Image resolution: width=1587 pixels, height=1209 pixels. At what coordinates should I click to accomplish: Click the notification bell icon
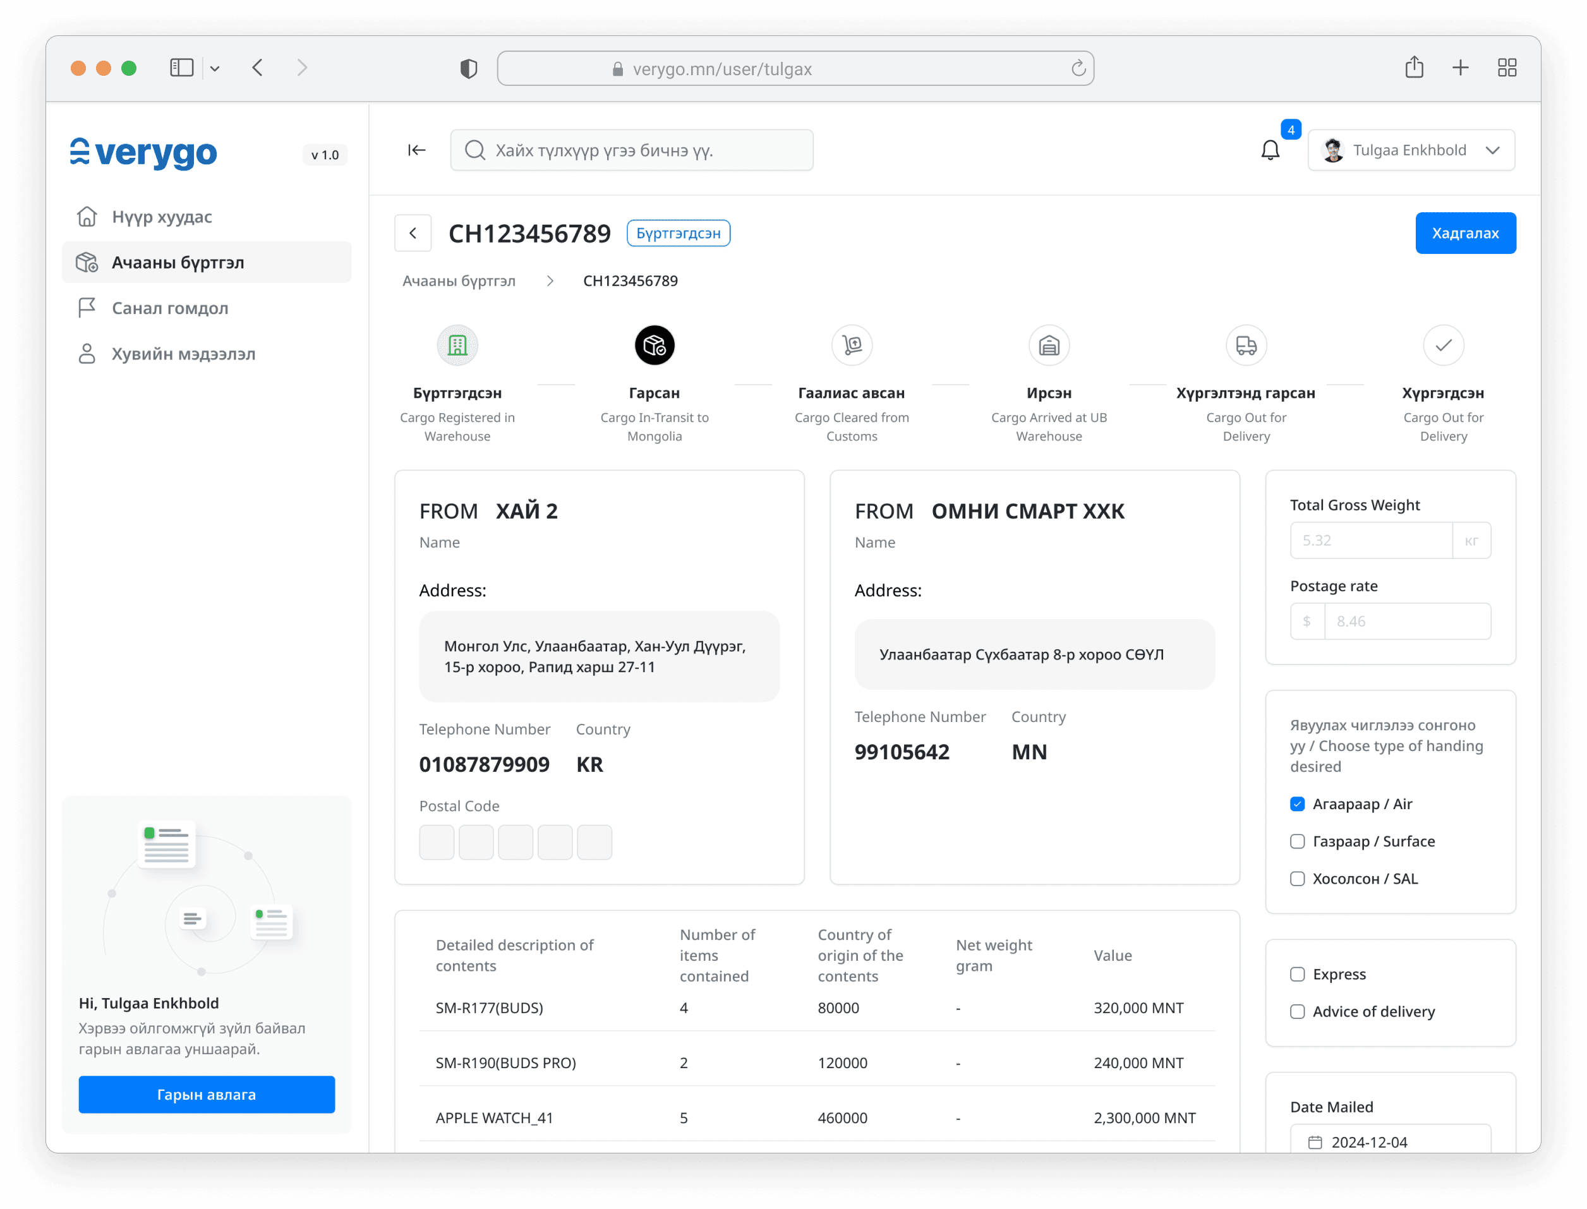coord(1270,150)
